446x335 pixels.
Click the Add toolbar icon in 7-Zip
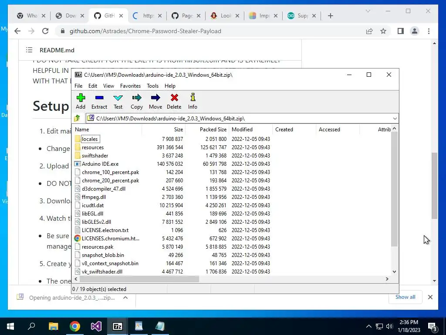tap(81, 101)
